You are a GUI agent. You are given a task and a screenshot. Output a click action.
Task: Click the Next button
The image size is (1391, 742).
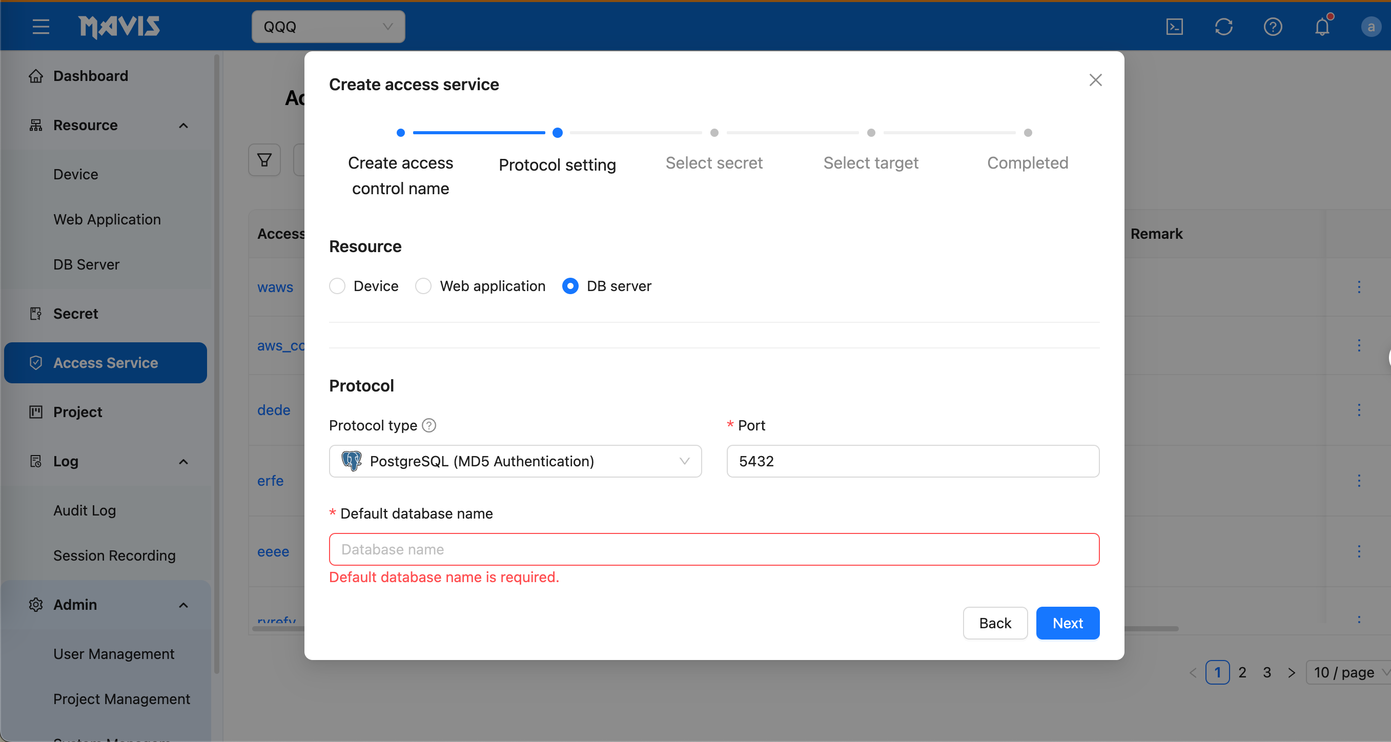1067,623
